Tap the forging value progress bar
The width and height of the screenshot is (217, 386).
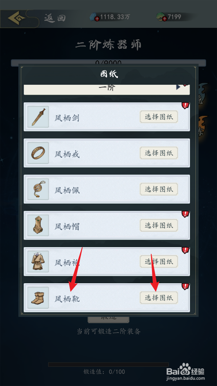click(x=108, y=364)
